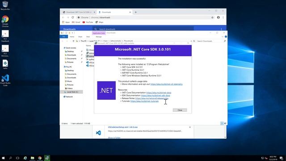Open the Gmail bookmark

[76, 22]
